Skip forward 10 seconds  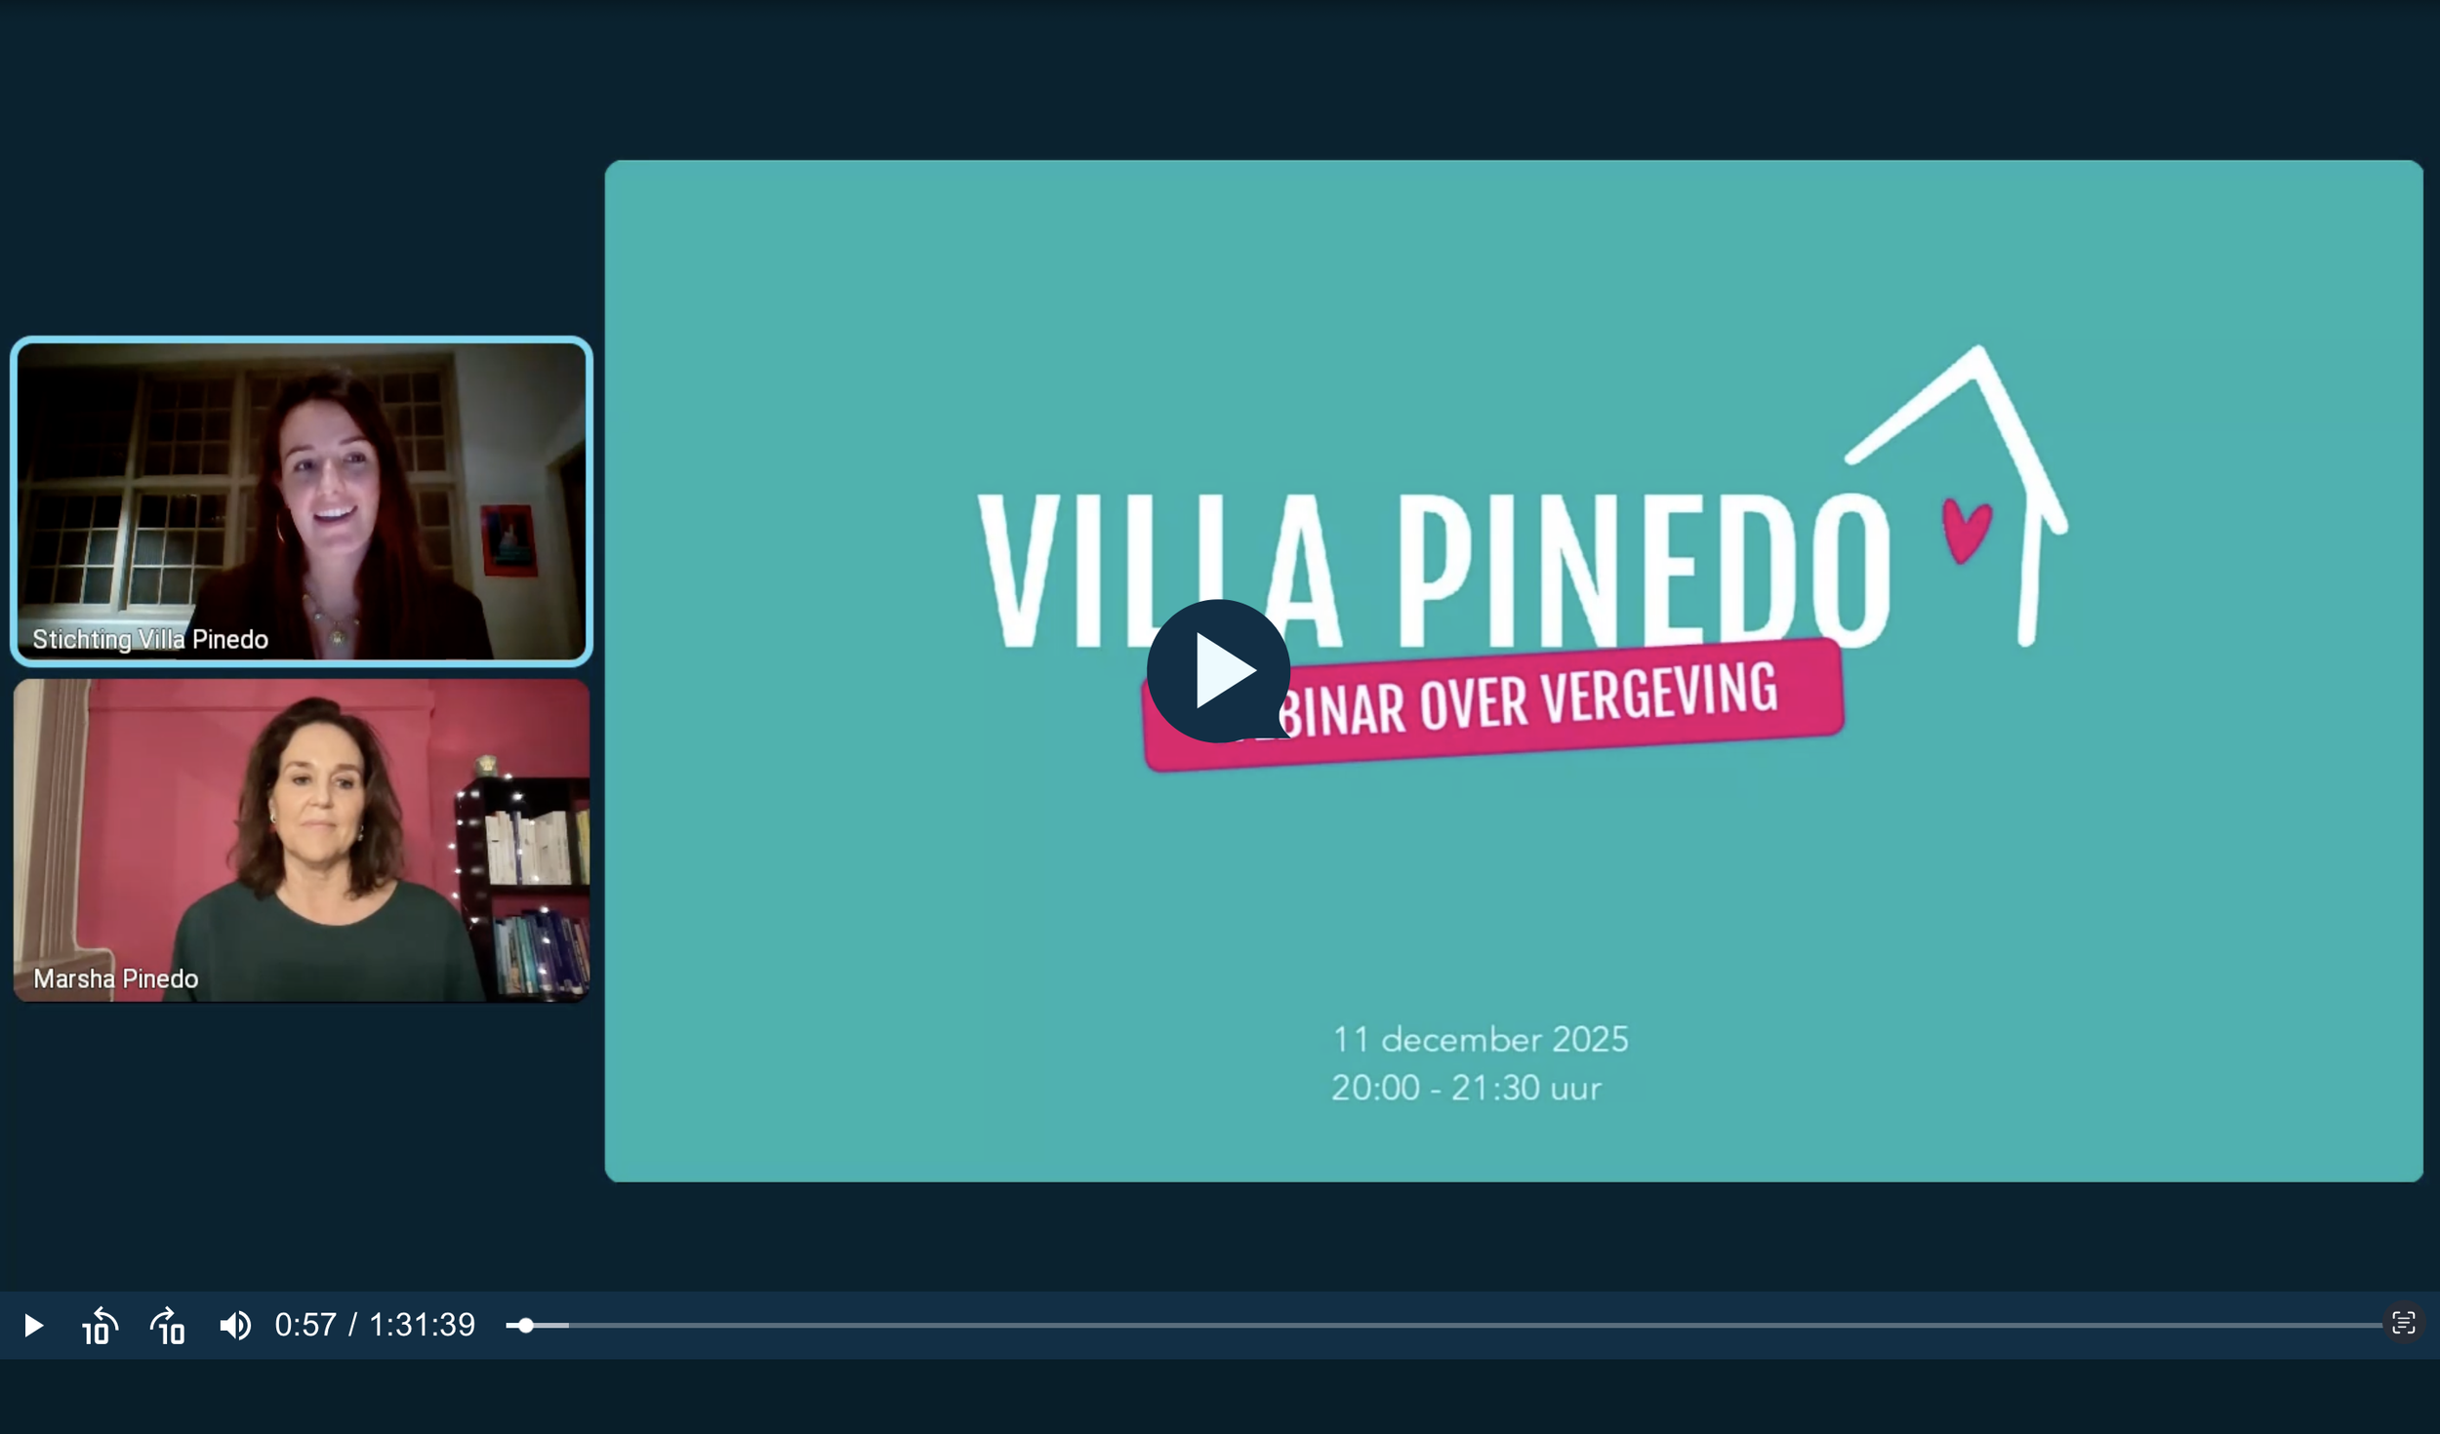pos(168,1326)
